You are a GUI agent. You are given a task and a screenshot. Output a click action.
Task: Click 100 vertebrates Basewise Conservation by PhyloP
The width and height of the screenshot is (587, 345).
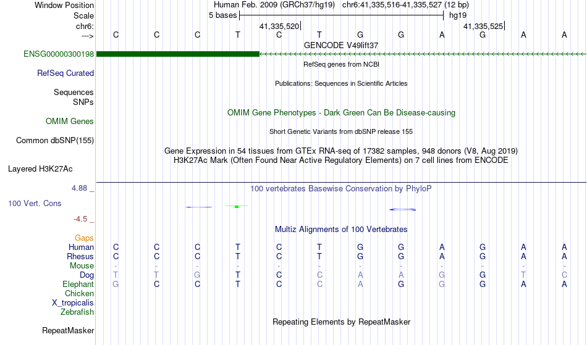(x=341, y=189)
